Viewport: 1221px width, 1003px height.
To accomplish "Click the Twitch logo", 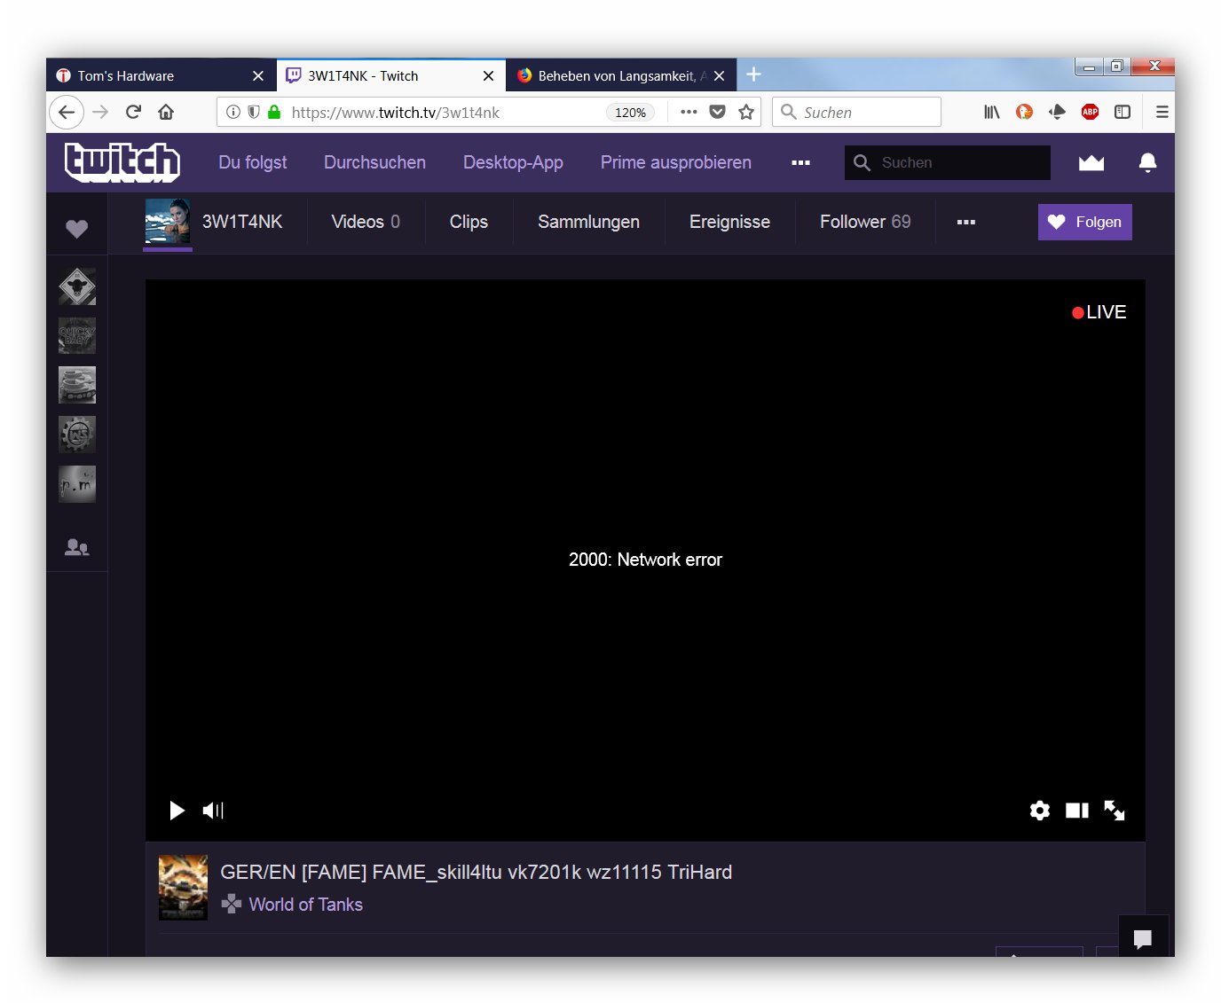I will click(122, 162).
